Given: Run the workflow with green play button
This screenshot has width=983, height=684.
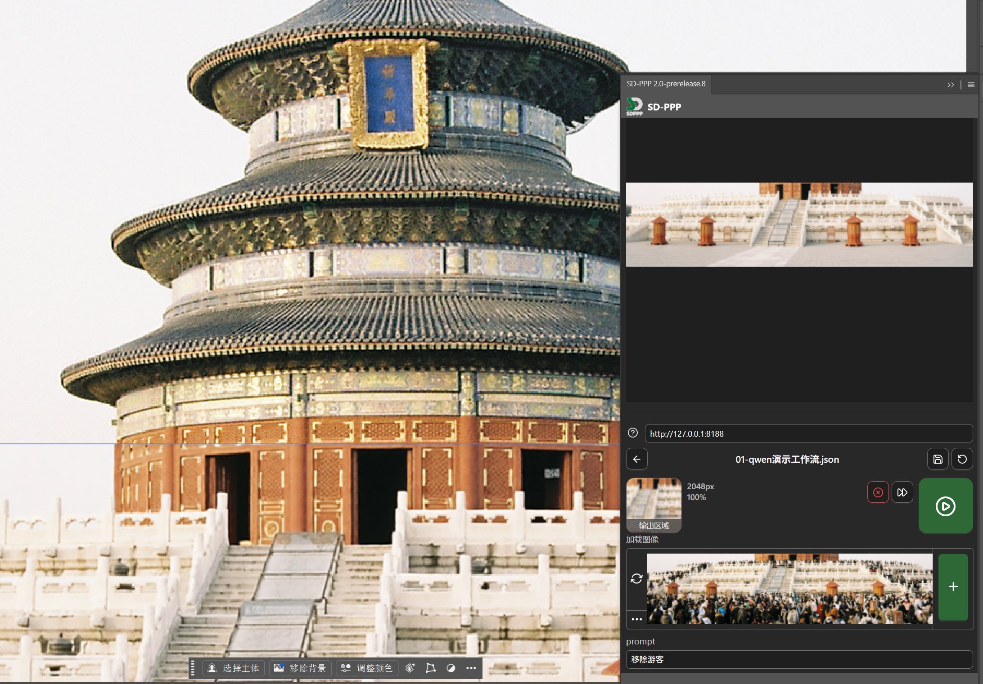Looking at the screenshot, I should [x=945, y=506].
